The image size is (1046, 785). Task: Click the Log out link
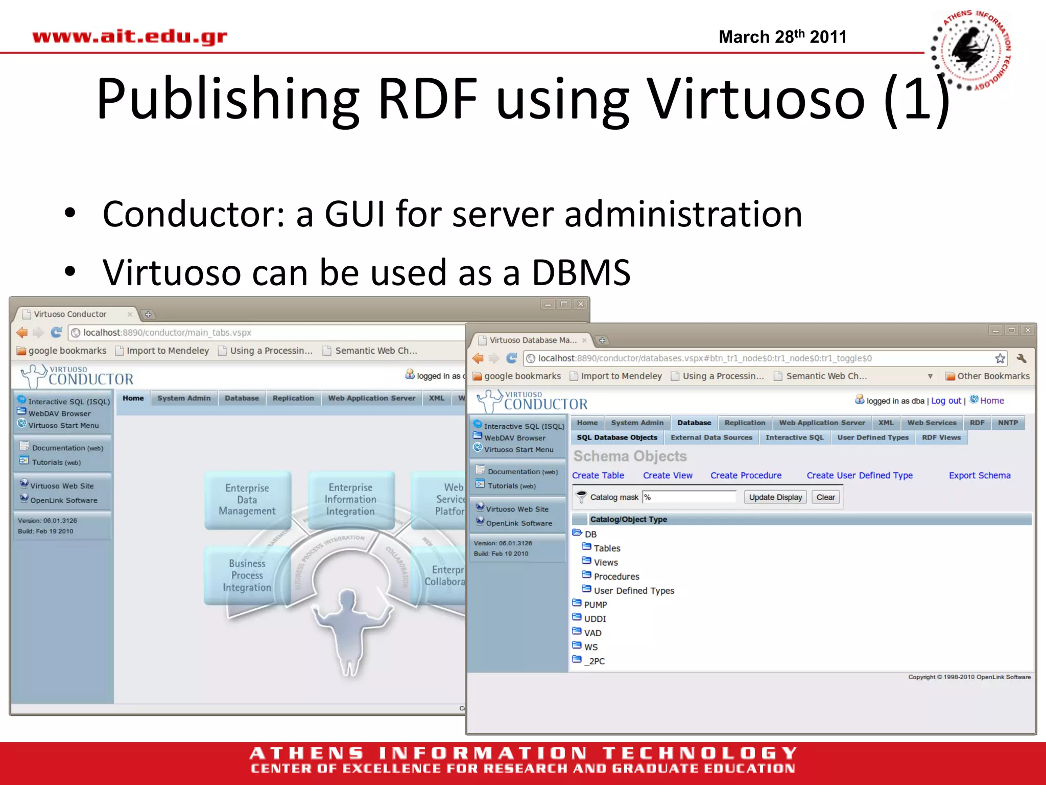(946, 401)
